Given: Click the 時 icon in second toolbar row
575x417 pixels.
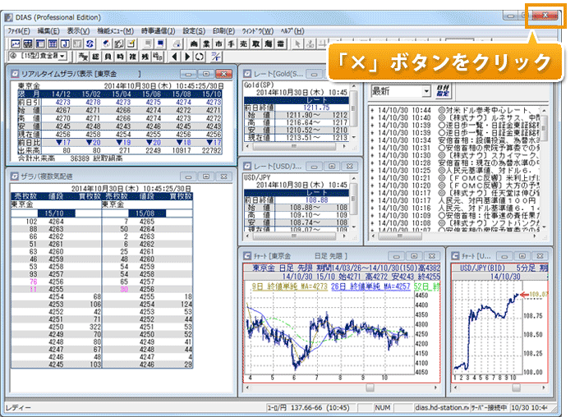Looking at the screenshot, I should point(120,56).
